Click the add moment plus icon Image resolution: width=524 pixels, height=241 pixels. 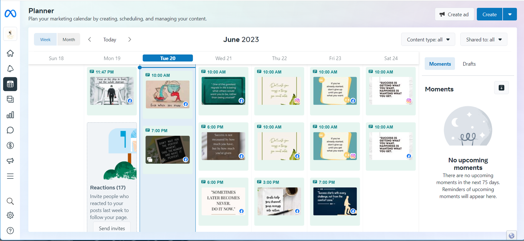point(501,88)
